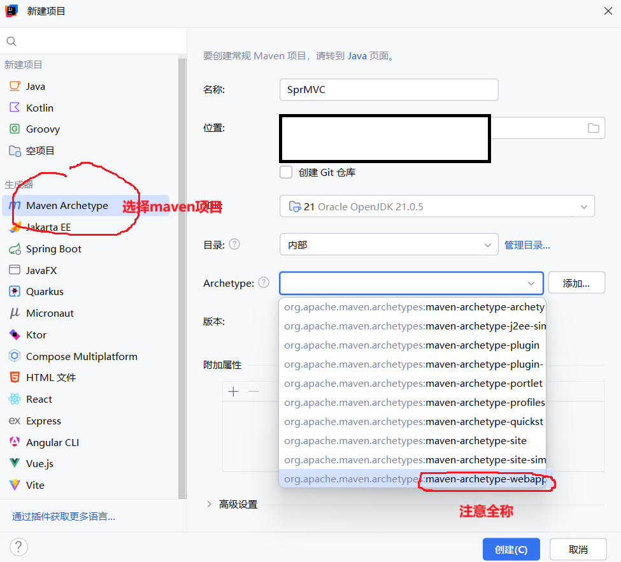Select maven-archetype-site-simple from the list

(412, 460)
